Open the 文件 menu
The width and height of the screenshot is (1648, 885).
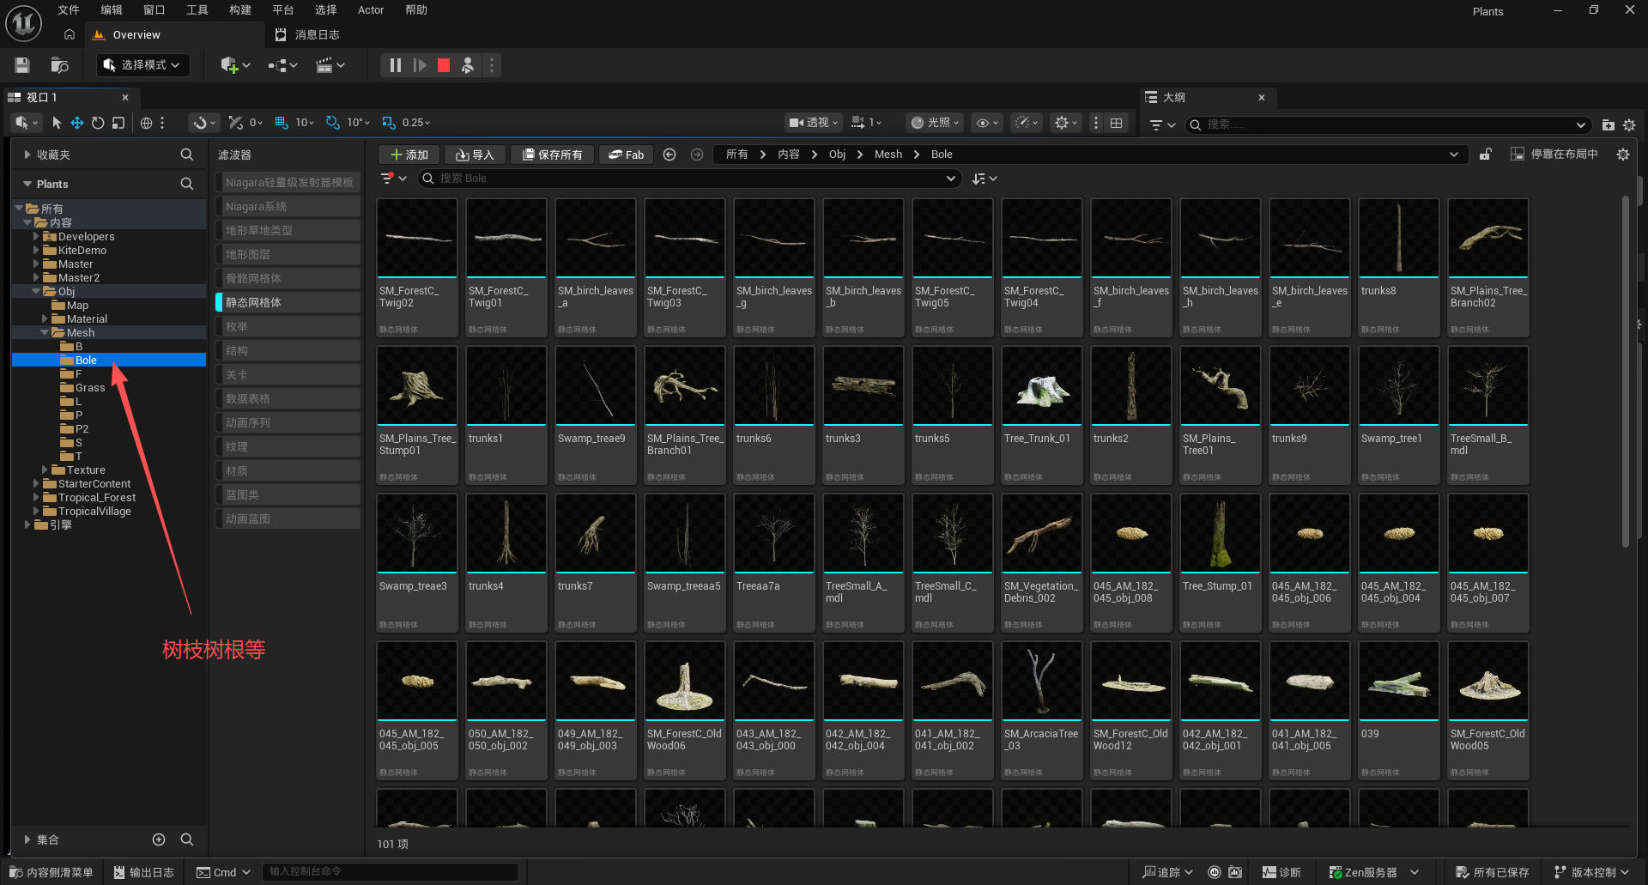[x=69, y=10]
